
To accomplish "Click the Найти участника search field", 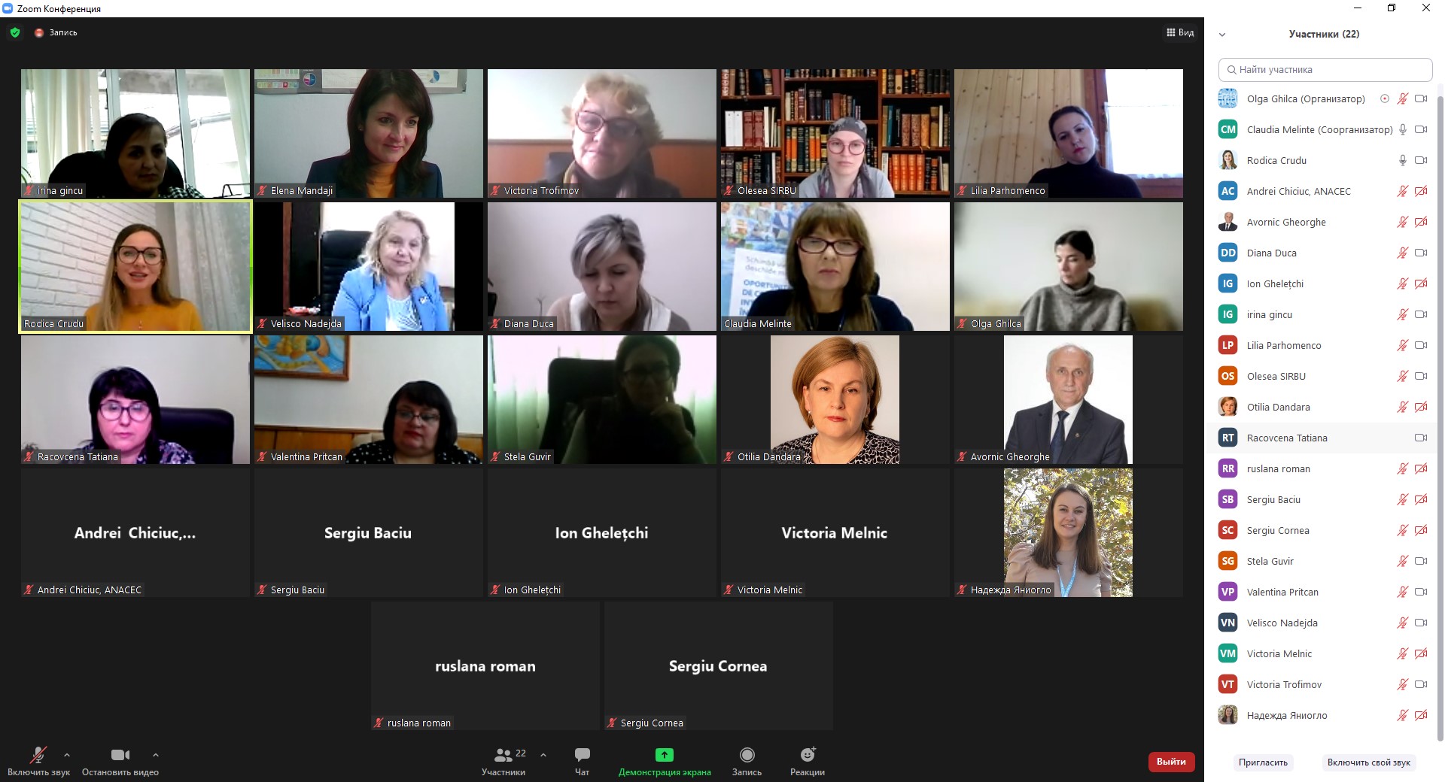I will coord(1325,70).
